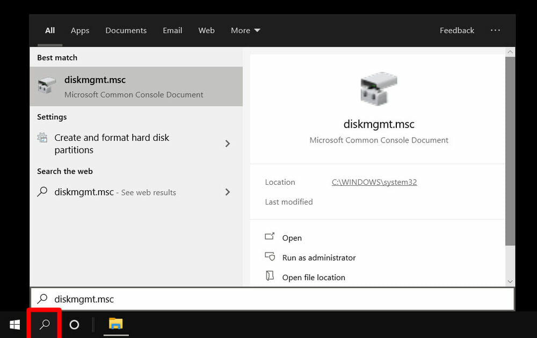Click the Feedback option

point(456,31)
